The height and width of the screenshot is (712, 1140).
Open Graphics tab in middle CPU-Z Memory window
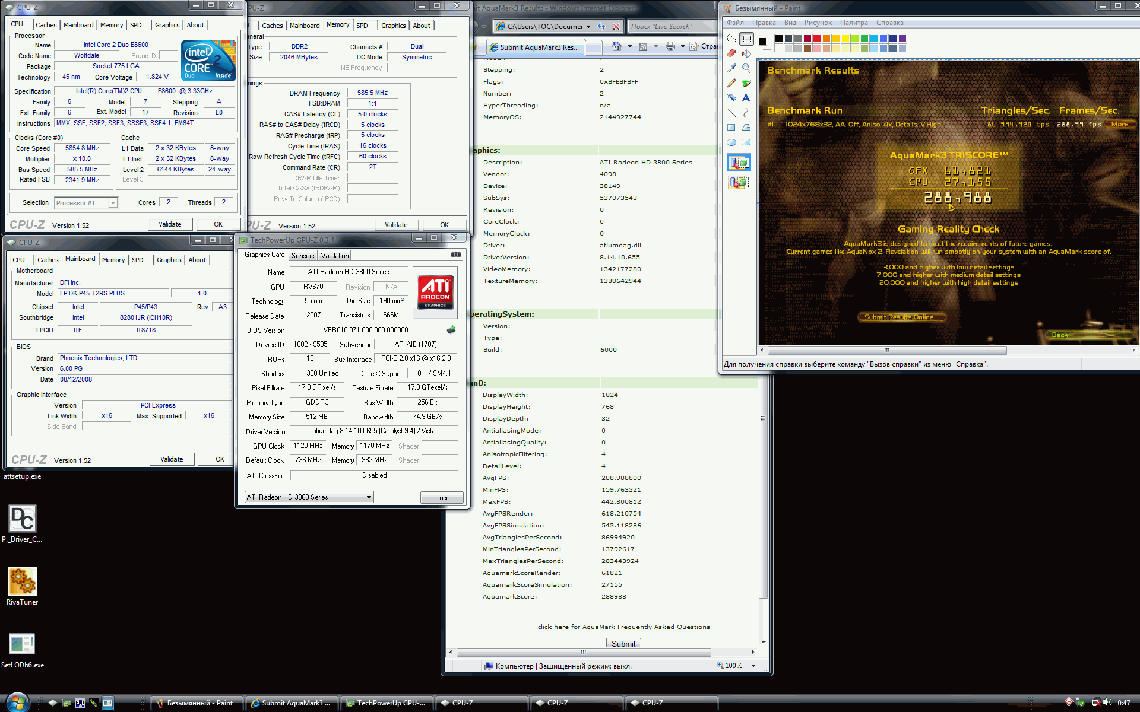coord(393,26)
